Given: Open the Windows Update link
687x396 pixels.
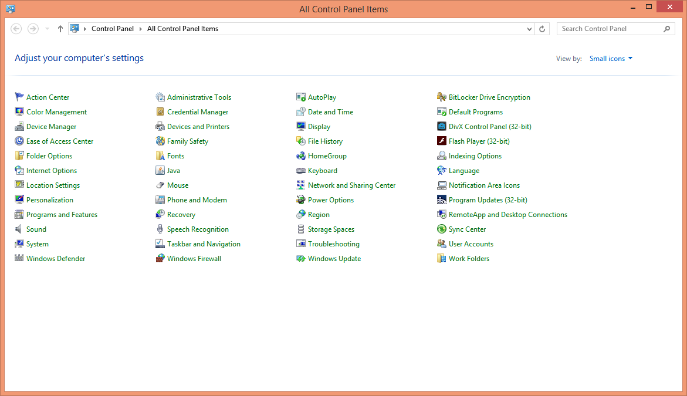Looking at the screenshot, I should tap(335, 258).
